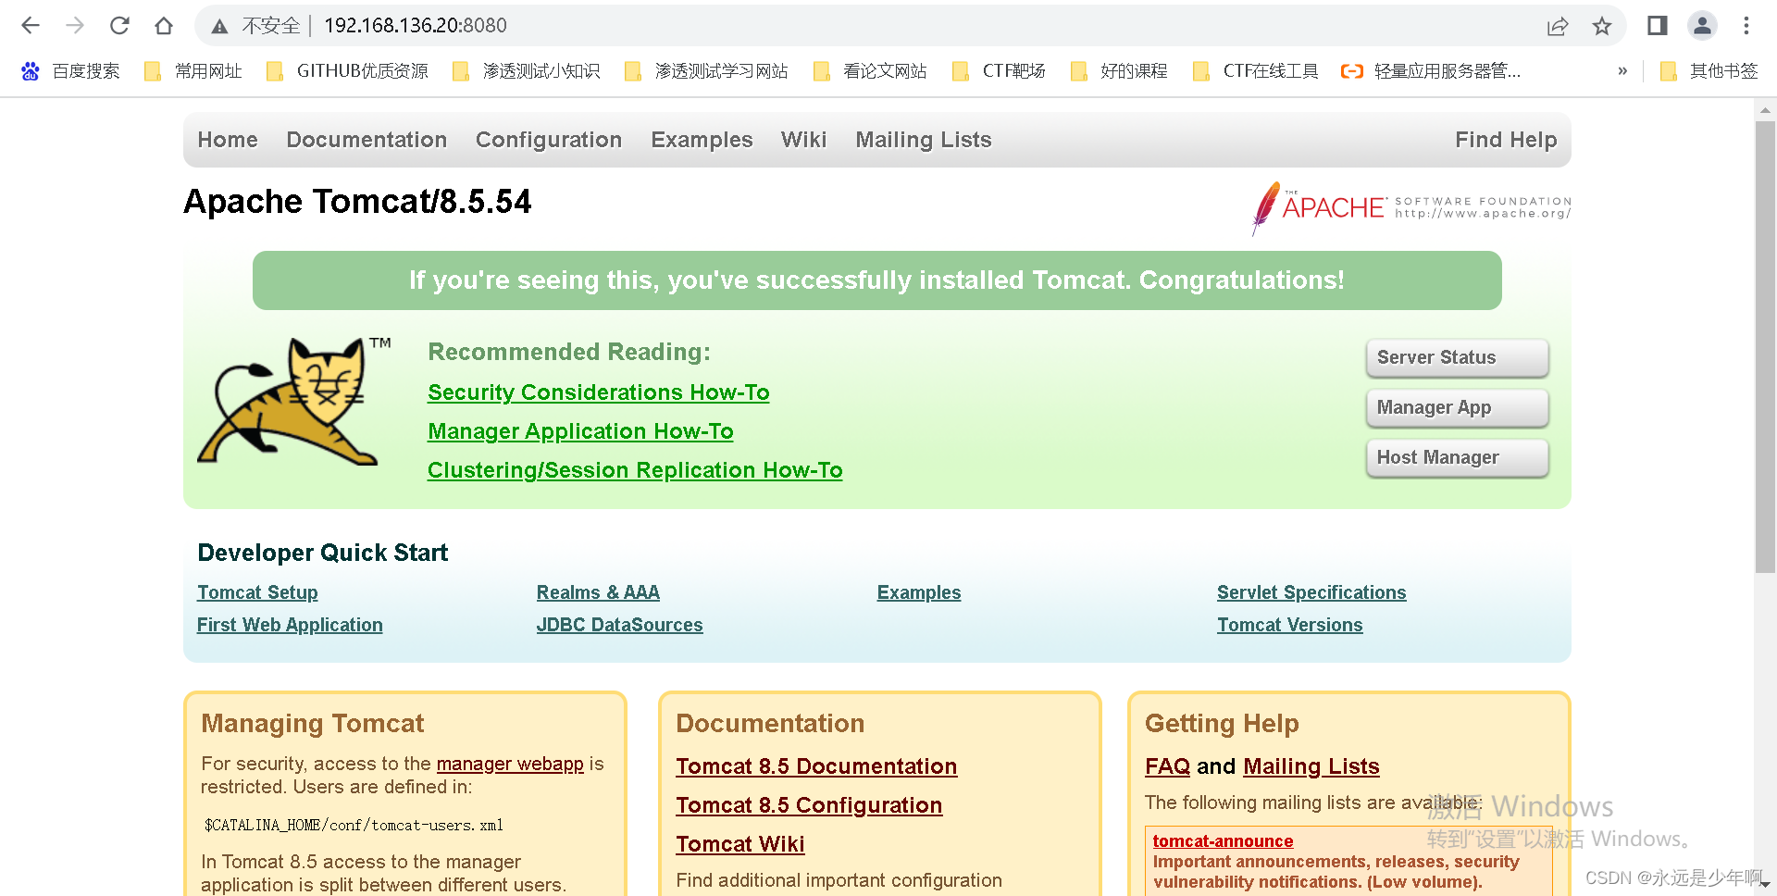The width and height of the screenshot is (1777, 896).
Task: Open 轻量应用服务器管 bookmark
Action: [1431, 71]
